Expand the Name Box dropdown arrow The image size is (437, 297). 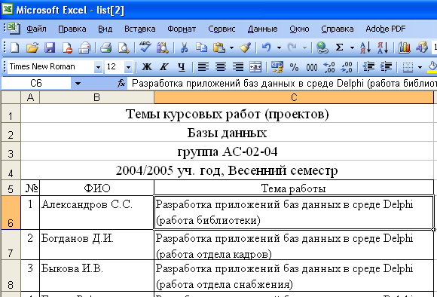(x=78, y=84)
